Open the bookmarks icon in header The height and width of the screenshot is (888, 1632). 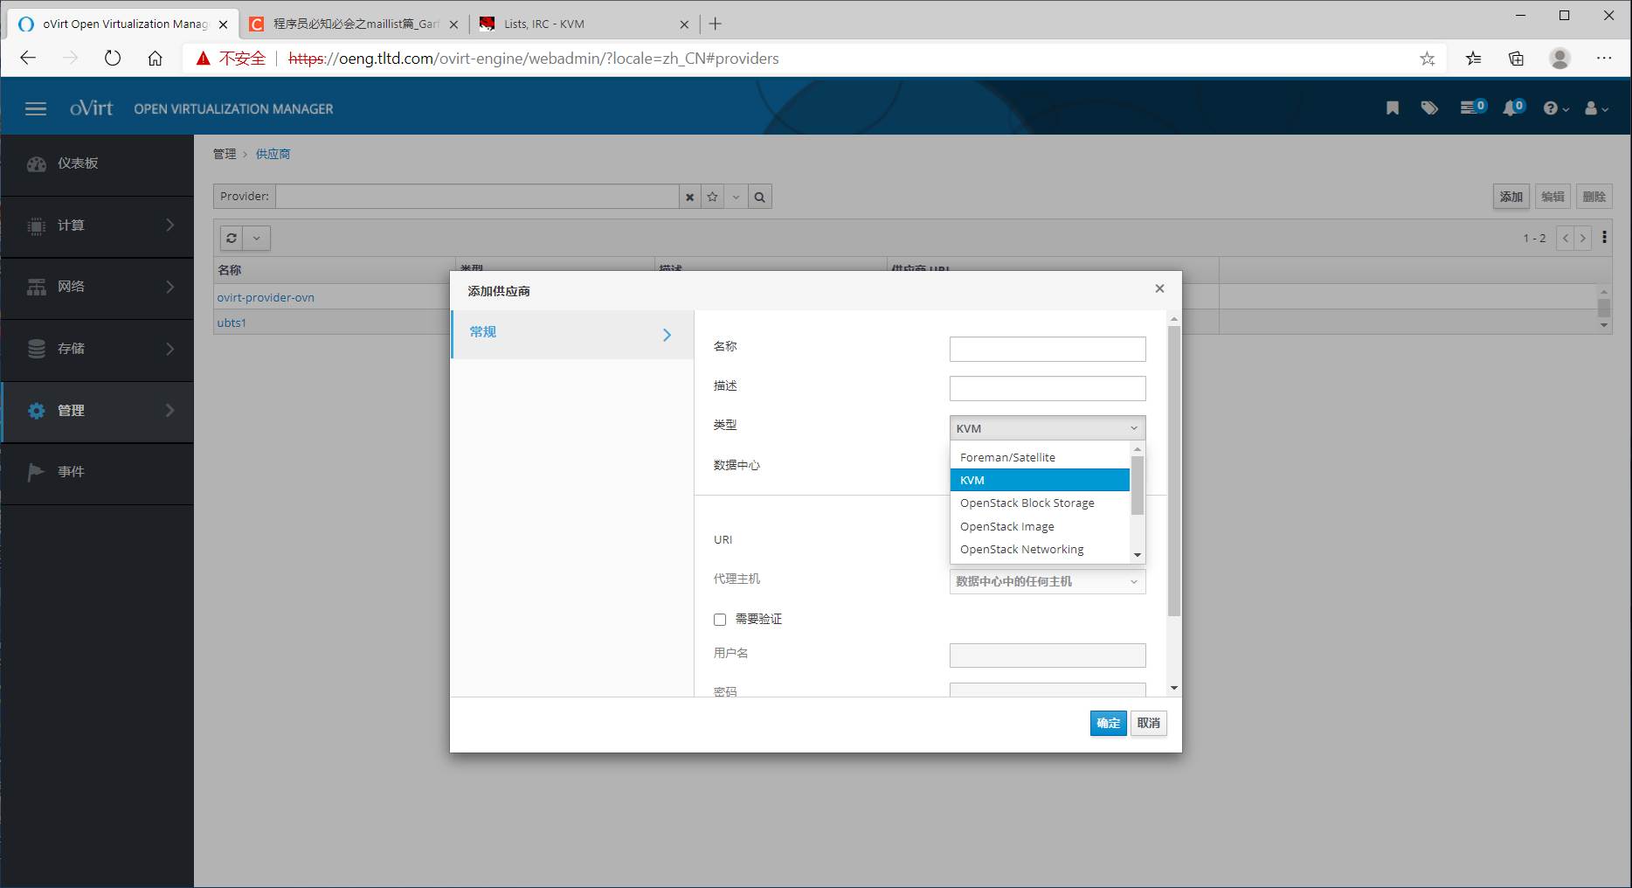[1393, 108]
